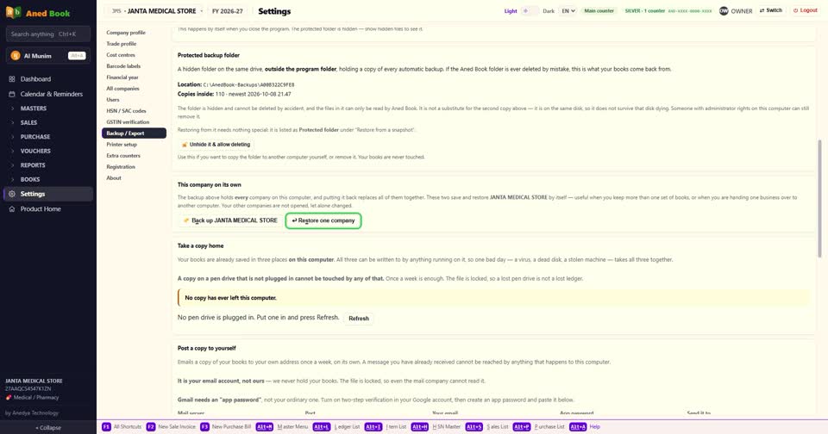Click Refresh pen drive button
The width and height of the screenshot is (828, 434).
pyautogui.click(x=359, y=319)
